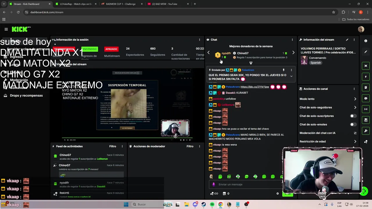Click the Conversando category thumbnail
The image size is (372, 209).
pos(304,60)
